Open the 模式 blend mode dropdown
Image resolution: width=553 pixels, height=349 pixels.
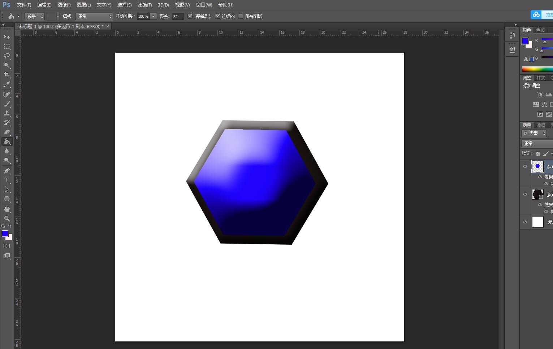pos(95,16)
